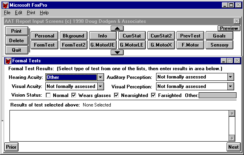Screen dimensions: 244x155
Task: Click the Formal Tests window fox icon
Action: pos(8,61)
